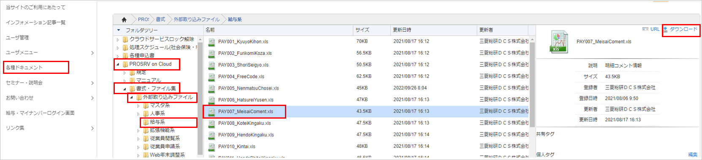Navigate to 書式 in the breadcrumb

[x=160, y=19]
